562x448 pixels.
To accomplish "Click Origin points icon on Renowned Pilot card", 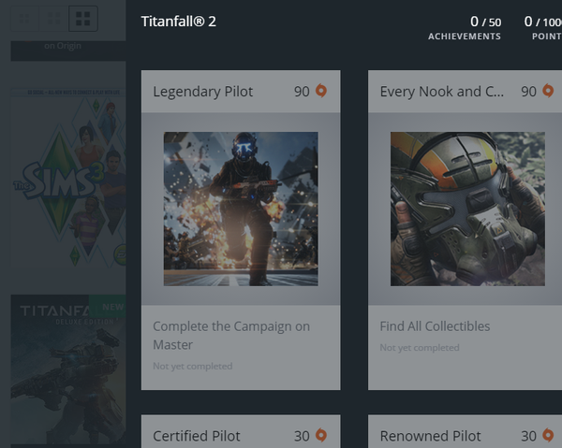I will 548,436.
